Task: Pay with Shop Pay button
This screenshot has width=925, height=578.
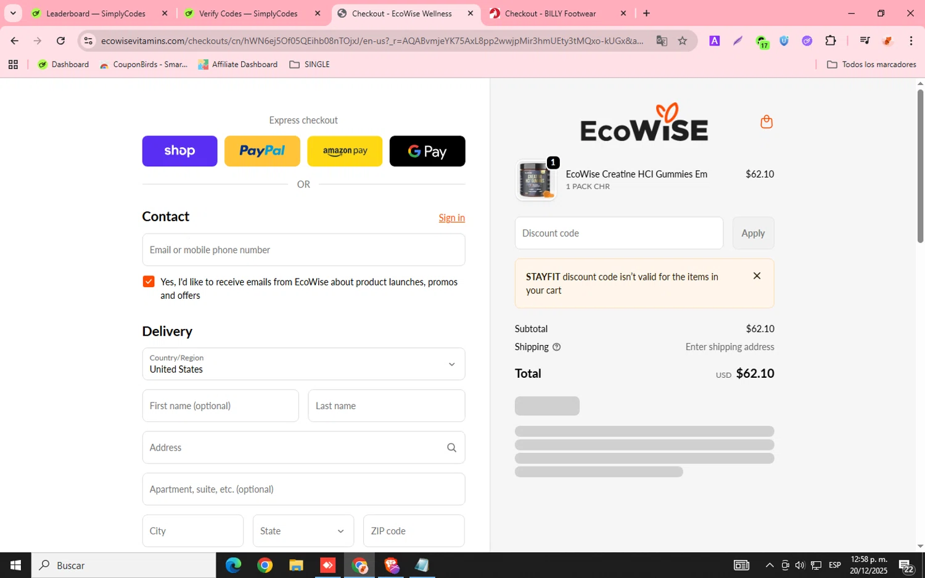Action: click(179, 151)
